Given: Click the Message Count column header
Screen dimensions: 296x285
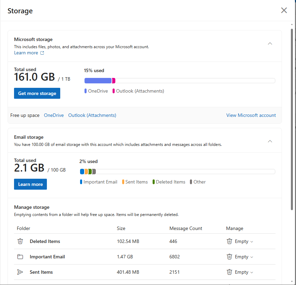Looking at the screenshot, I should pos(186,228).
